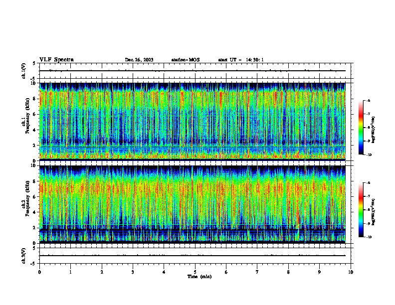Screen dimensions: 395x305
Task: Click the ch.1 spectrogram color scale bar
Action: click(x=361, y=128)
